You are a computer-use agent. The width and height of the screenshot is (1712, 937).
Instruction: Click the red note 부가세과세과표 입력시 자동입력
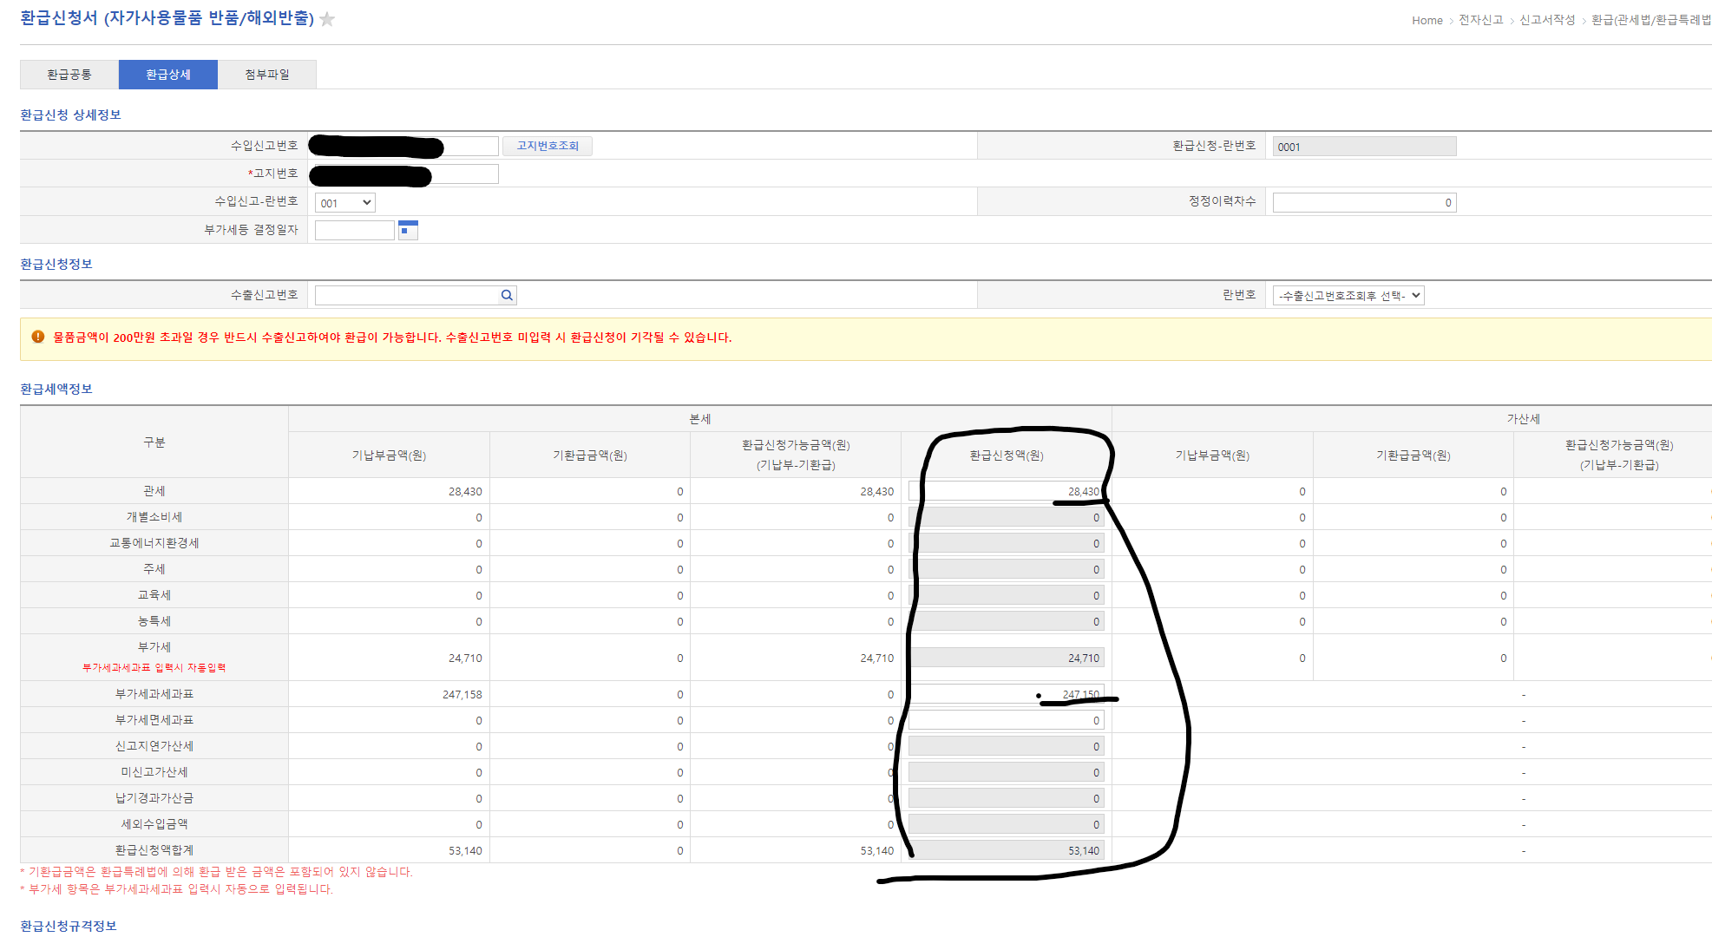[154, 668]
